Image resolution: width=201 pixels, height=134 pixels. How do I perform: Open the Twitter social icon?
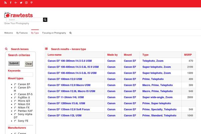tap(21, 3)
